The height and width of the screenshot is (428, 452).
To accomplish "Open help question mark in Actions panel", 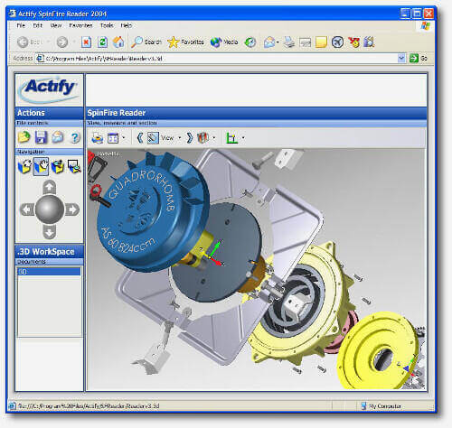I will coord(75,137).
